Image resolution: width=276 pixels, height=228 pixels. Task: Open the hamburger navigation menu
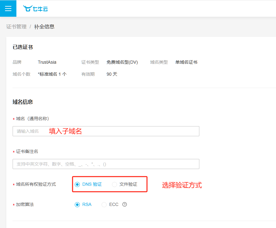[8, 9]
